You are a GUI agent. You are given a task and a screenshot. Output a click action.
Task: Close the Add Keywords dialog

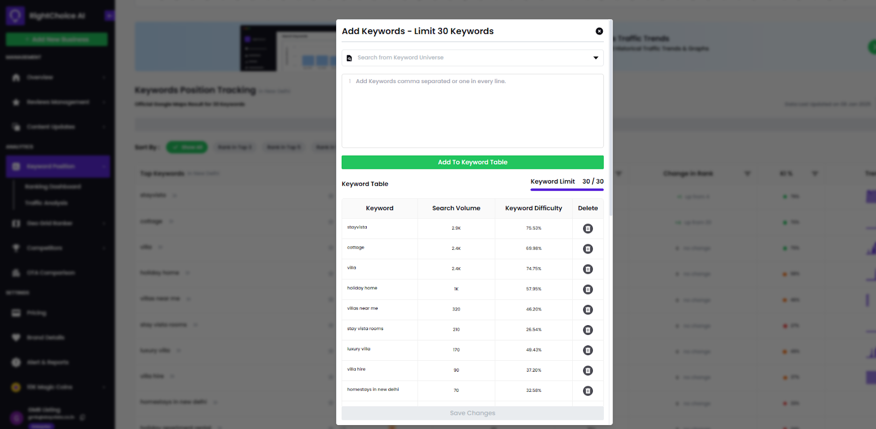(599, 31)
